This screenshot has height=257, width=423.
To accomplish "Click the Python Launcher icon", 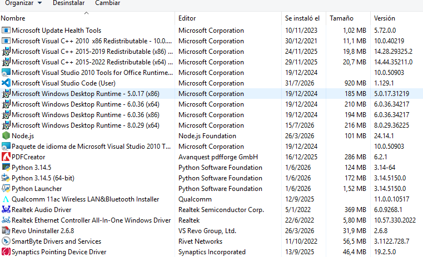I will coord(6,188).
